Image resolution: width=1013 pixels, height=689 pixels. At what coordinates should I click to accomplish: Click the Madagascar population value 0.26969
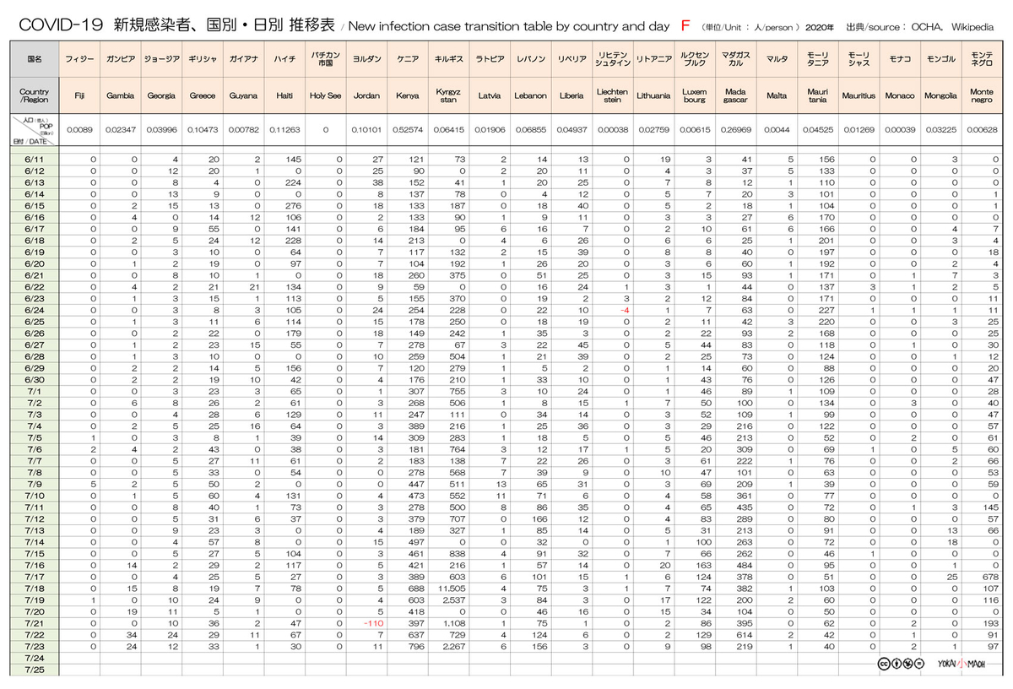coord(735,130)
